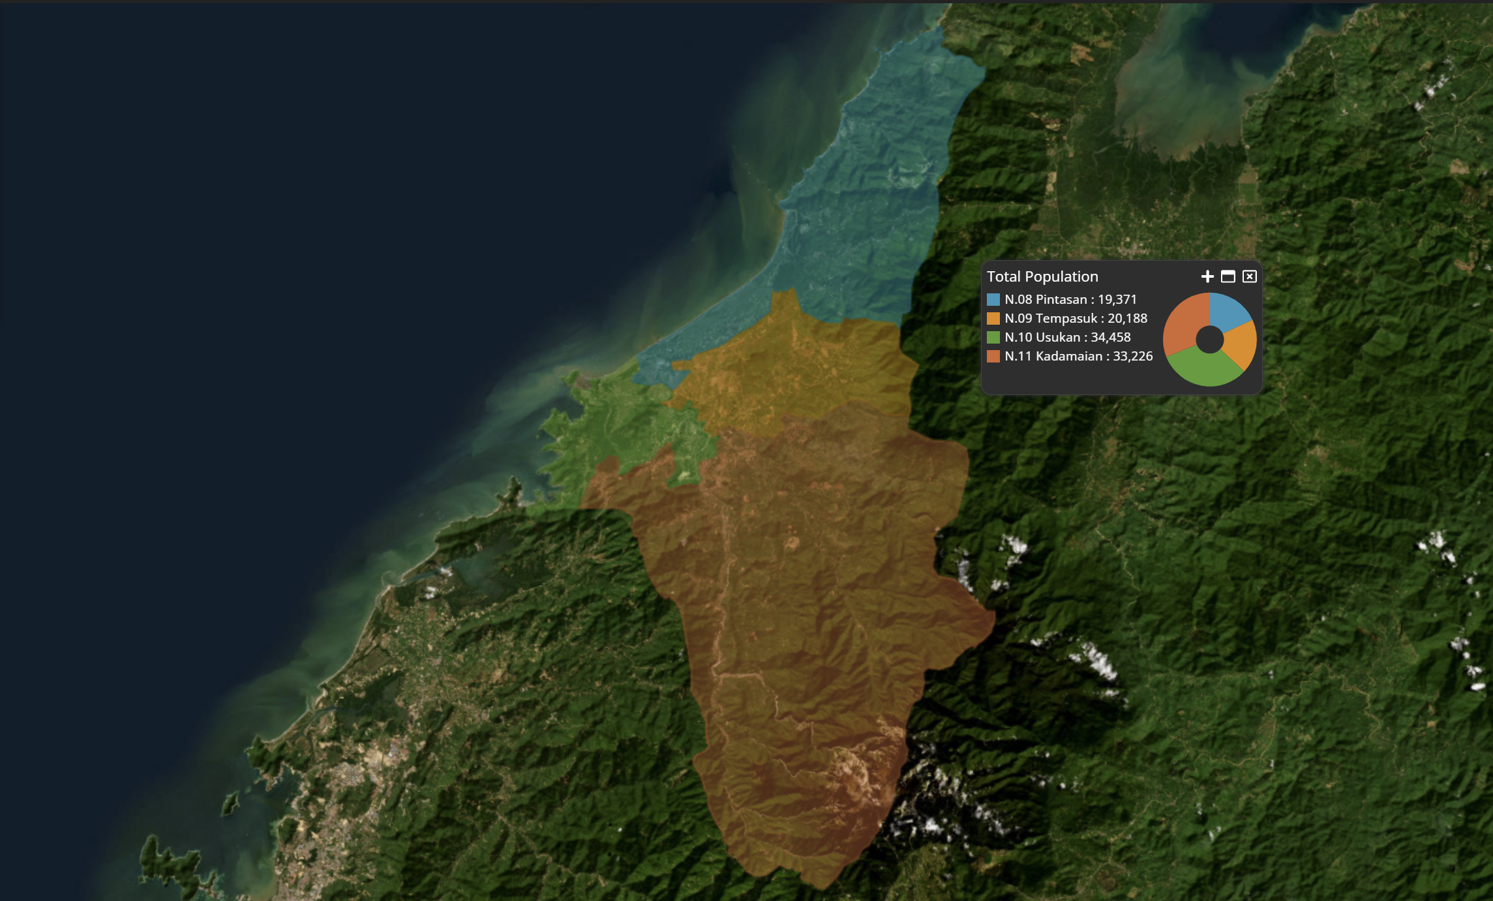Viewport: 1493px width, 901px height.
Task: Click the plus icon in Total Population panel
Action: point(1207,276)
